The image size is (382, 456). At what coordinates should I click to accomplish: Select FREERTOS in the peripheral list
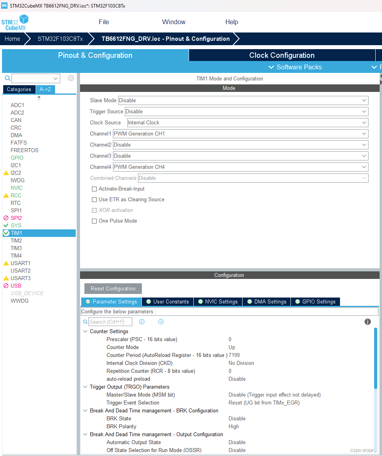(x=25, y=150)
